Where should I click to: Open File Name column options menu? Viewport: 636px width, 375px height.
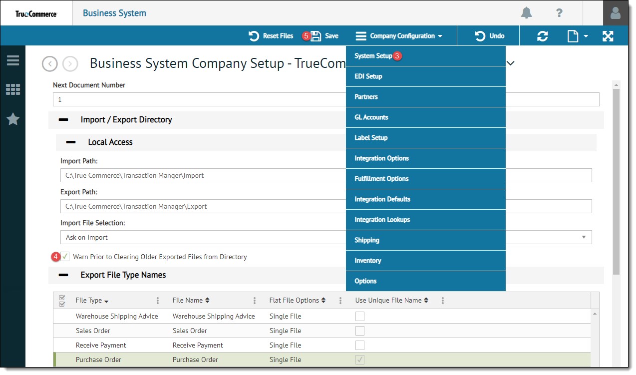pyautogui.click(x=255, y=301)
